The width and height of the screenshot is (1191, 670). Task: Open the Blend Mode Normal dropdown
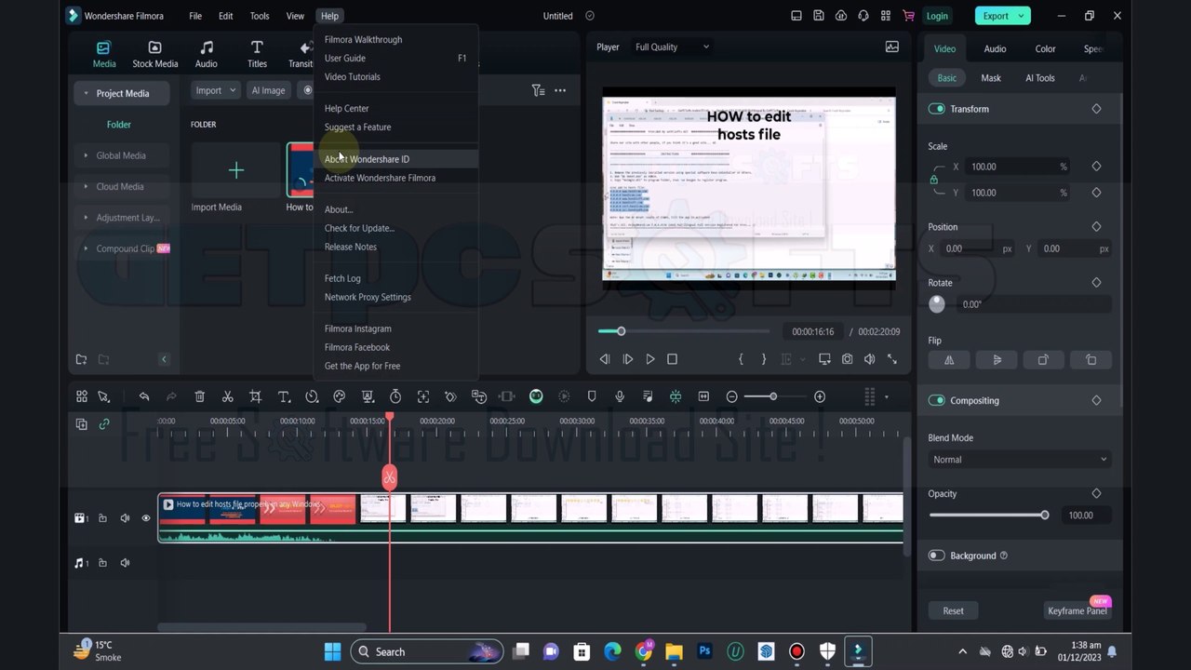pos(1020,460)
